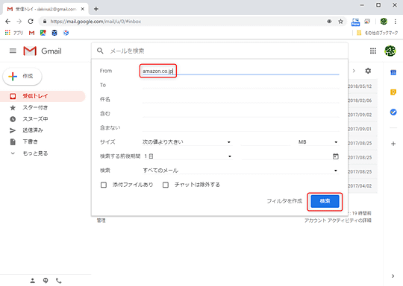Click the 含む includes-words field
The image size is (403, 286).
click(x=240, y=113)
